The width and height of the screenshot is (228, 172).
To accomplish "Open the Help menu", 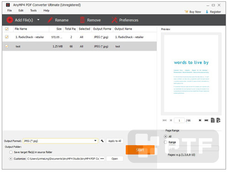I will 47,10.
